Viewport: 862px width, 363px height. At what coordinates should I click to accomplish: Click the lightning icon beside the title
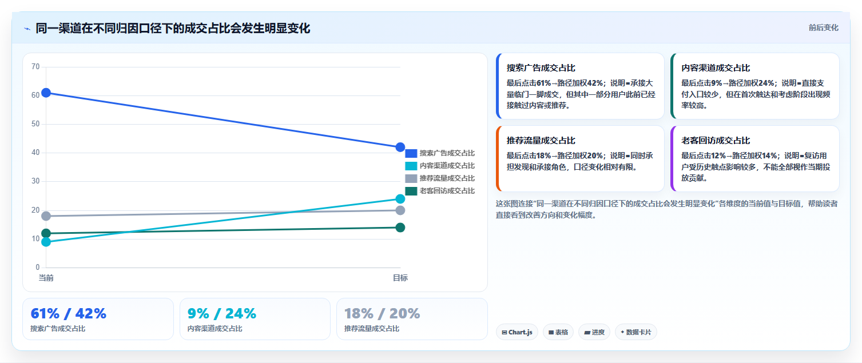click(x=27, y=29)
